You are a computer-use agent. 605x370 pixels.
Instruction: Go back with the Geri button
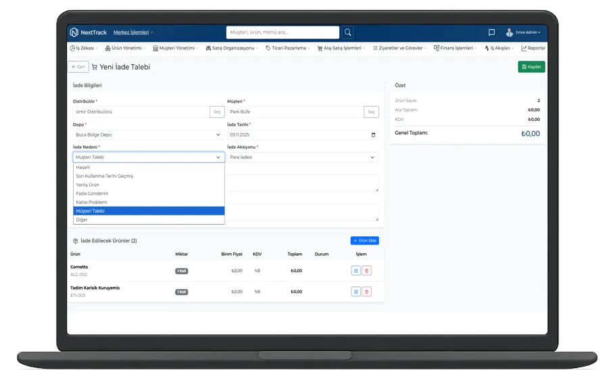78,67
